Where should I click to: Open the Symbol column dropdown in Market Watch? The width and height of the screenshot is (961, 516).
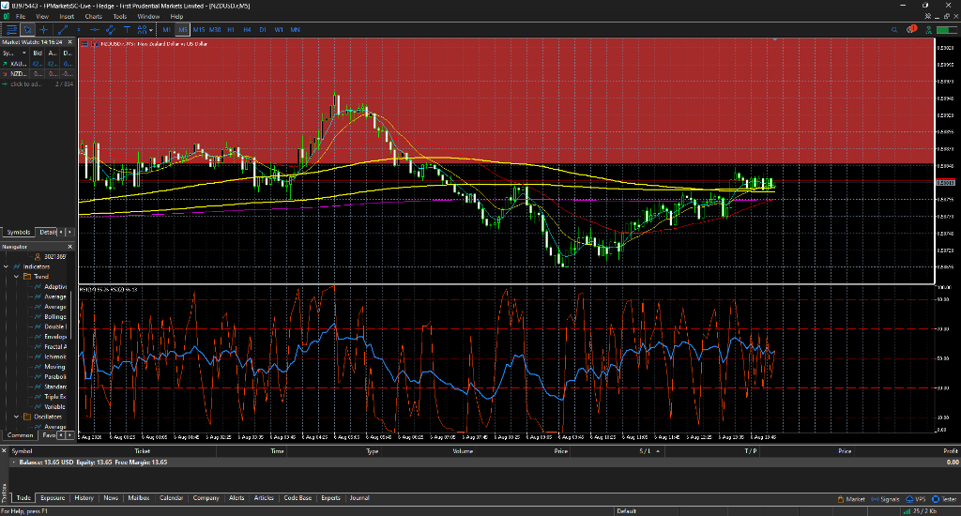tap(23, 53)
